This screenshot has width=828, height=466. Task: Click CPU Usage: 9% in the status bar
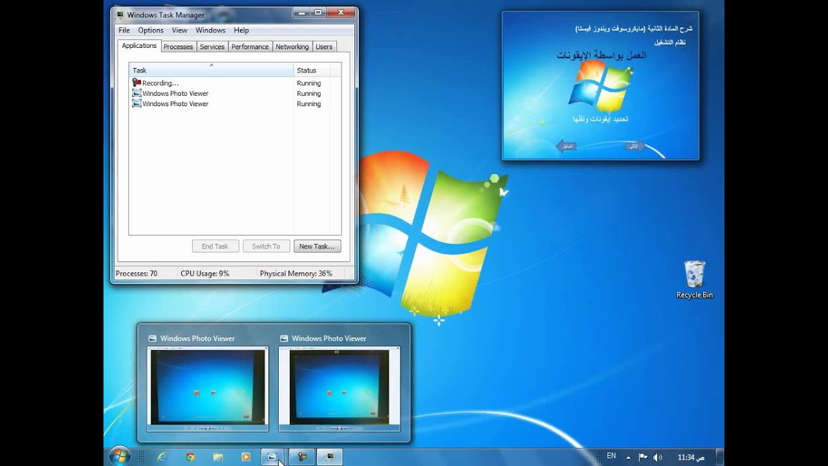[205, 274]
